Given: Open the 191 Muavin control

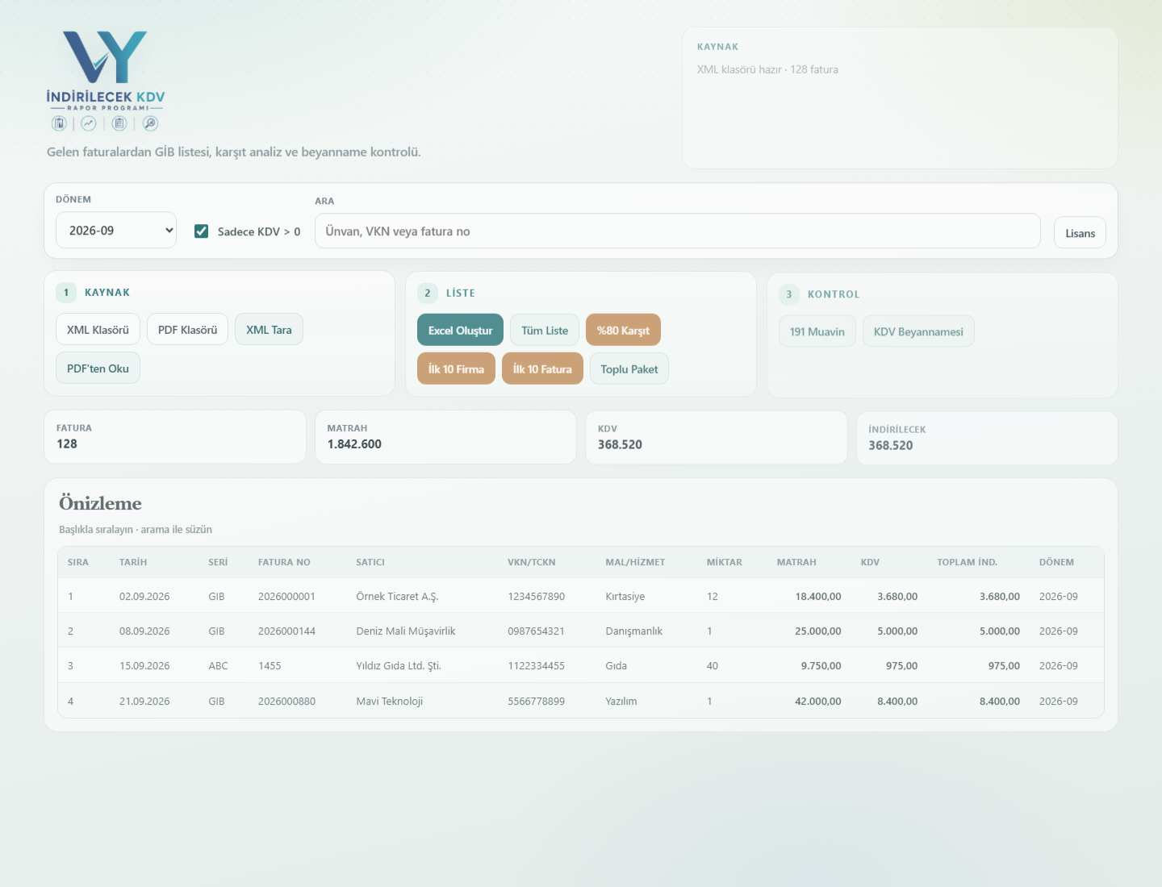Looking at the screenshot, I should 817,331.
